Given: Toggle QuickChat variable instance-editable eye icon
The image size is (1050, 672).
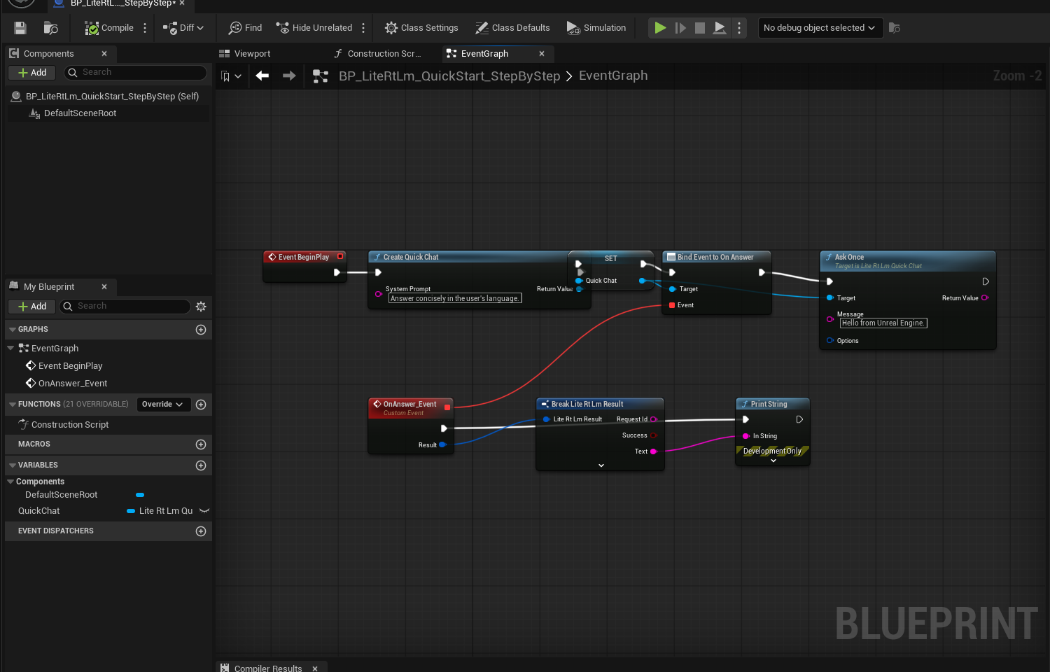Looking at the screenshot, I should tap(204, 511).
